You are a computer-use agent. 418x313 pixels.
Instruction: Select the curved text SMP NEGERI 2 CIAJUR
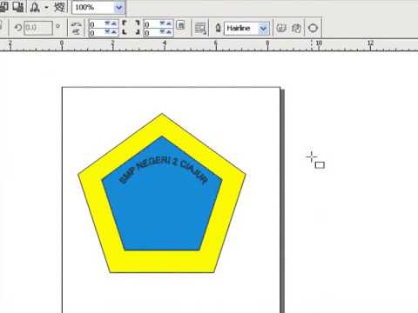click(x=164, y=170)
